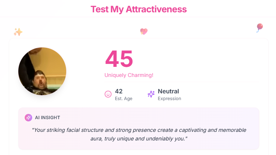Click the "Test My Attractiveness" page title
This screenshot has height=155, width=276.
[x=138, y=9]
